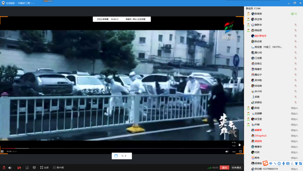Click the Sogou voice input microphone icon

pos(284,163)
